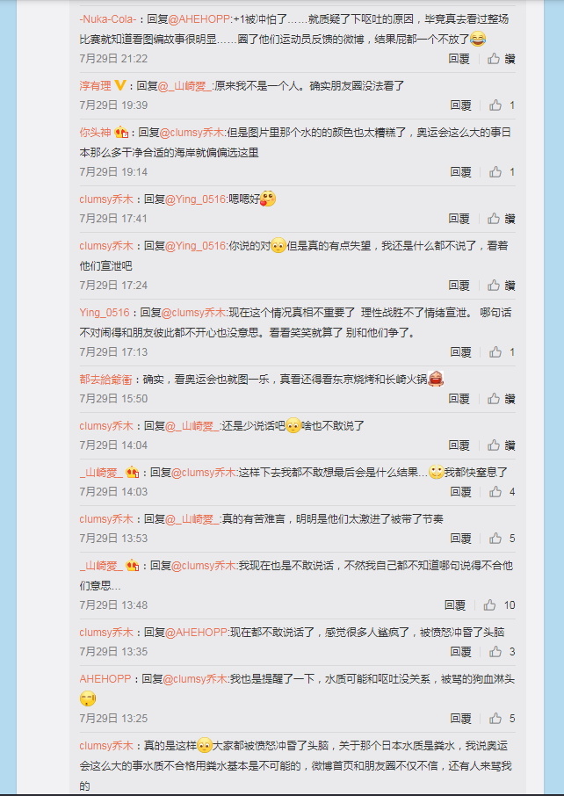Reply to the comment posted at 21:22
Screen dimensions: 564x796
point(459,59)
